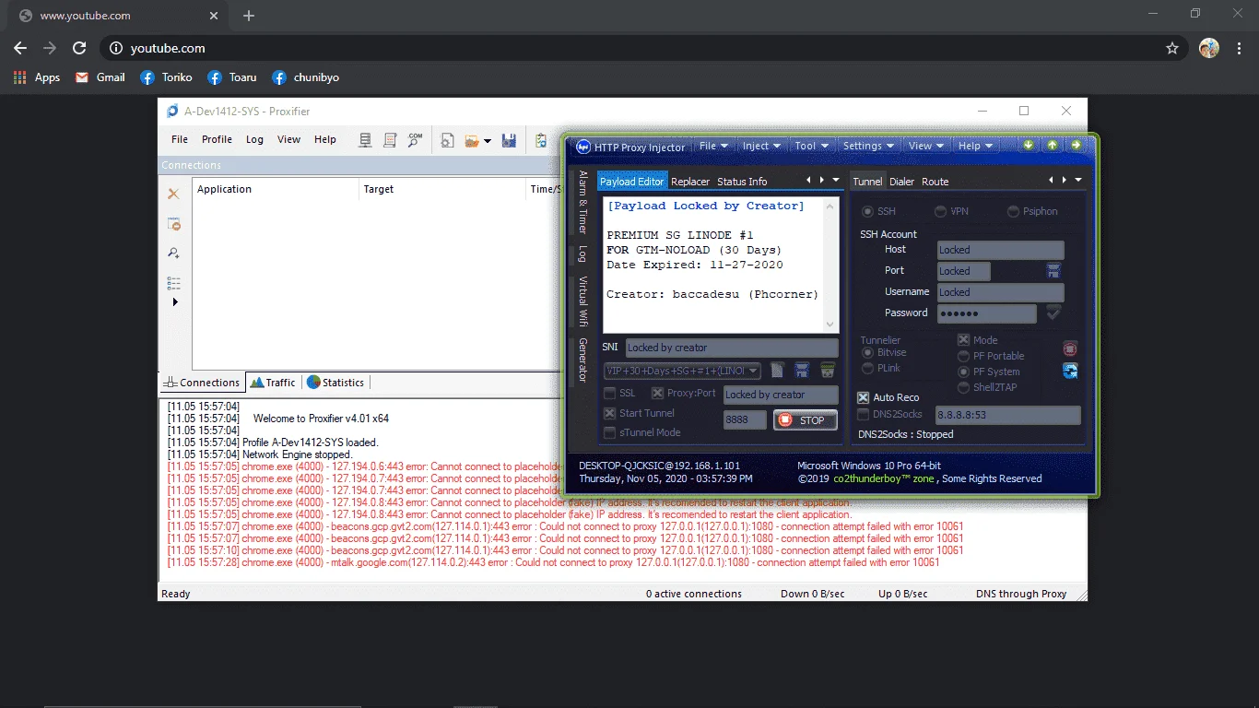Screen dimensions: 1259x708
Task: Click the HTTP Proxy Injector logo icon
Action: [582, 147]
